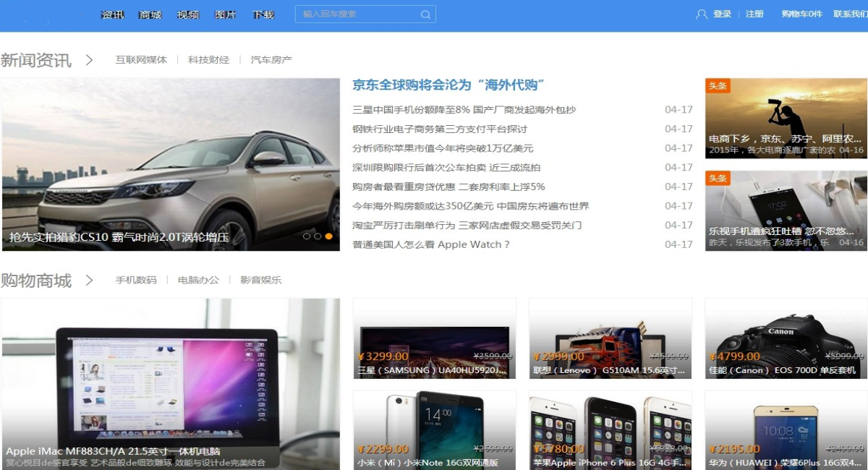
Task: Click the 购物商城 section heading
Action: click(x=36, y=280)
